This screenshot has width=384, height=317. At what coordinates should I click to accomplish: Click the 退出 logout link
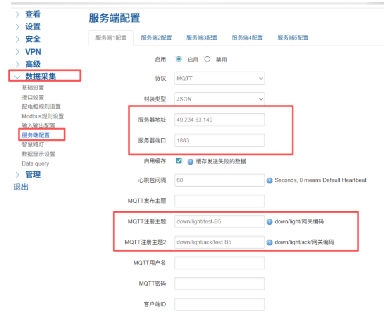point(21,187)
